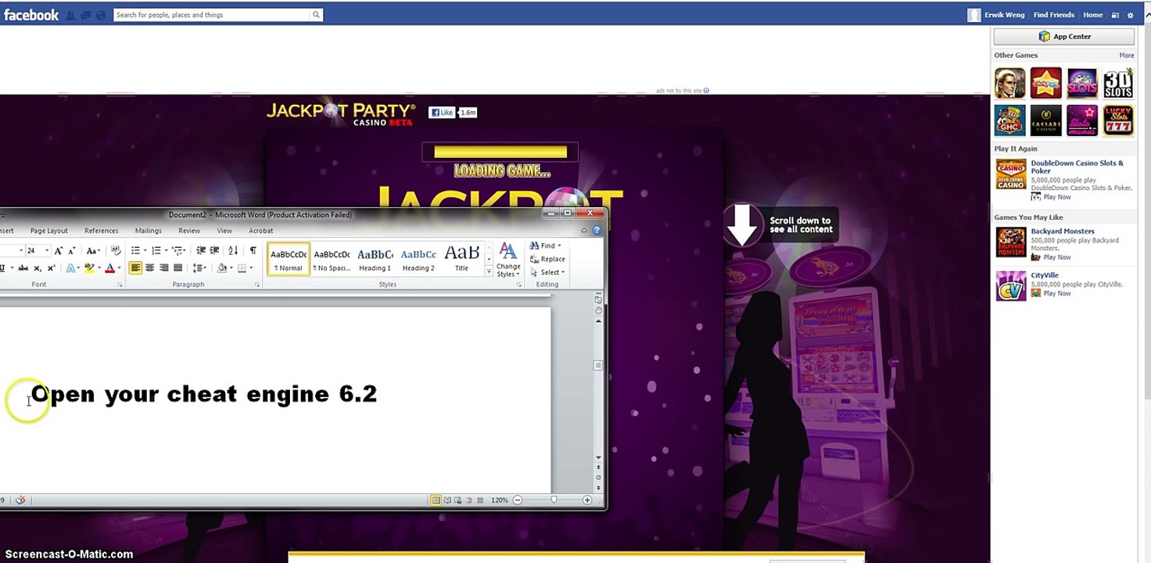Switch to Full Screen Reading view

click(x=447, y=500)
